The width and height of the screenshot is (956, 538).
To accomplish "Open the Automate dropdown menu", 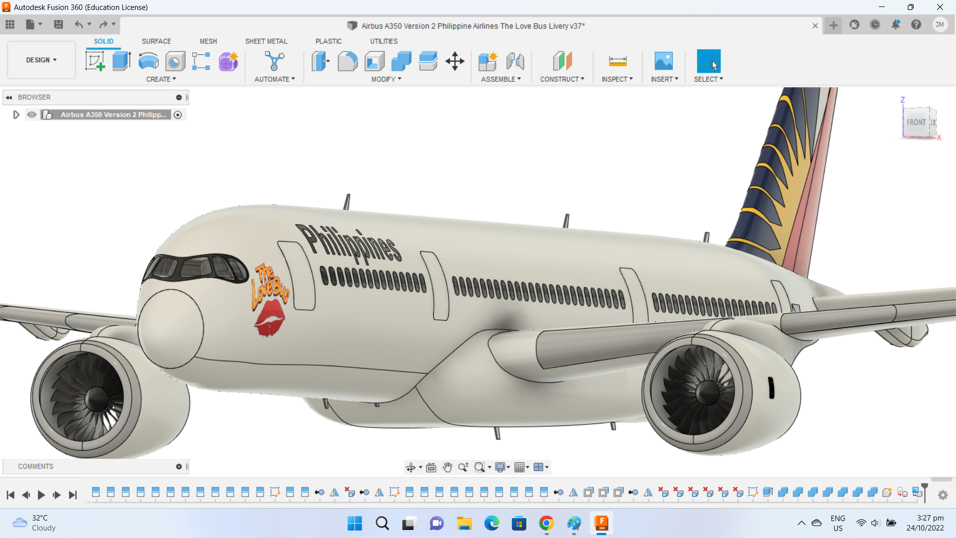I will pyautogui.click(x=275, y=79).
